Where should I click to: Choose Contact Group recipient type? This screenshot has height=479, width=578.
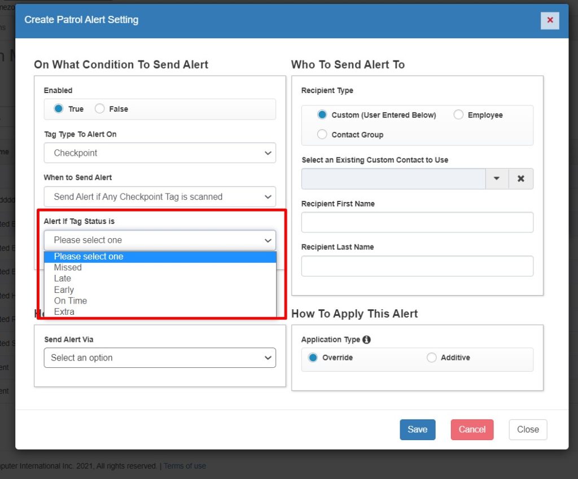(322, 135)
